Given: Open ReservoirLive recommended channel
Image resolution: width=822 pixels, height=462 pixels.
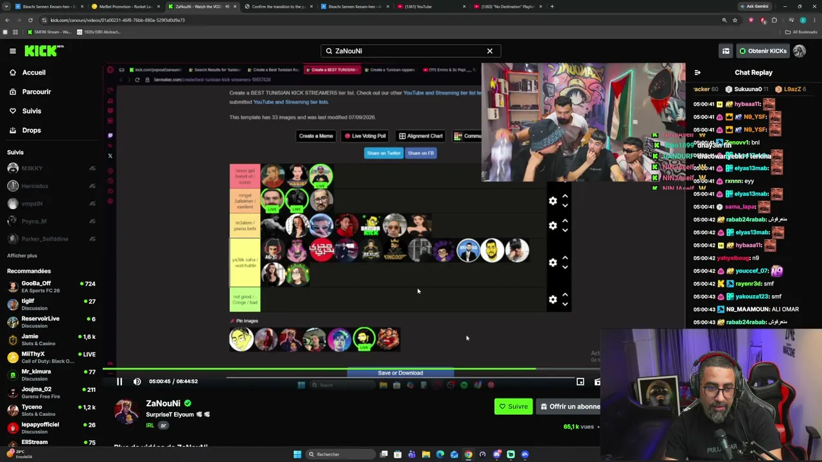Looking at the screenshot, I should pyautogui.click(x=51, y=322).
